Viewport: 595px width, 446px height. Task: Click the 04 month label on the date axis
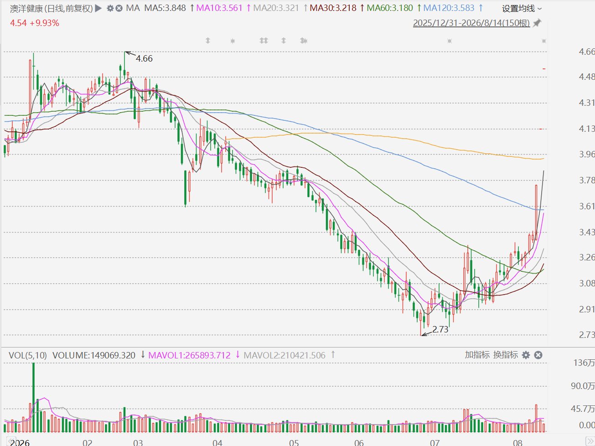(x=217, y=442)
